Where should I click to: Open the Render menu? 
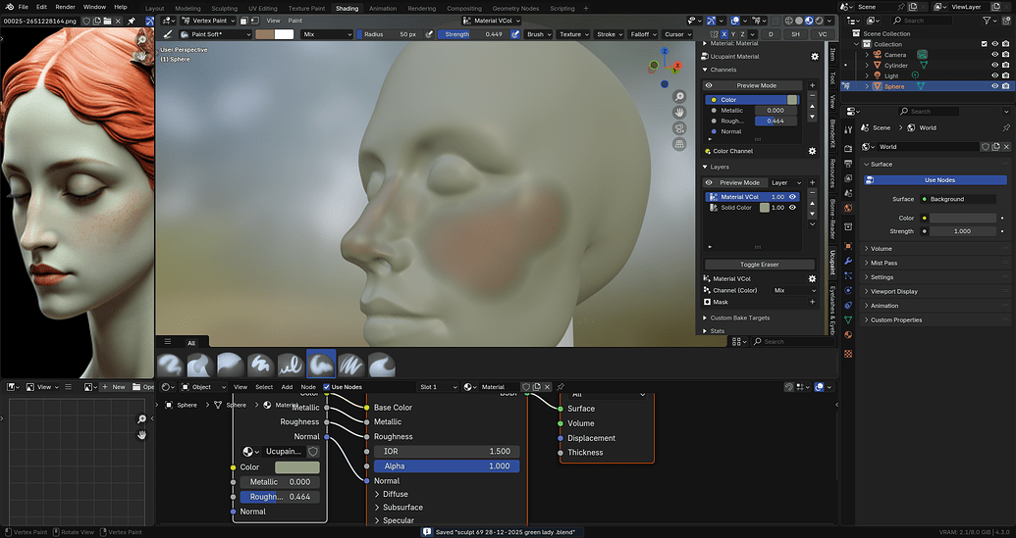(65, 7)
